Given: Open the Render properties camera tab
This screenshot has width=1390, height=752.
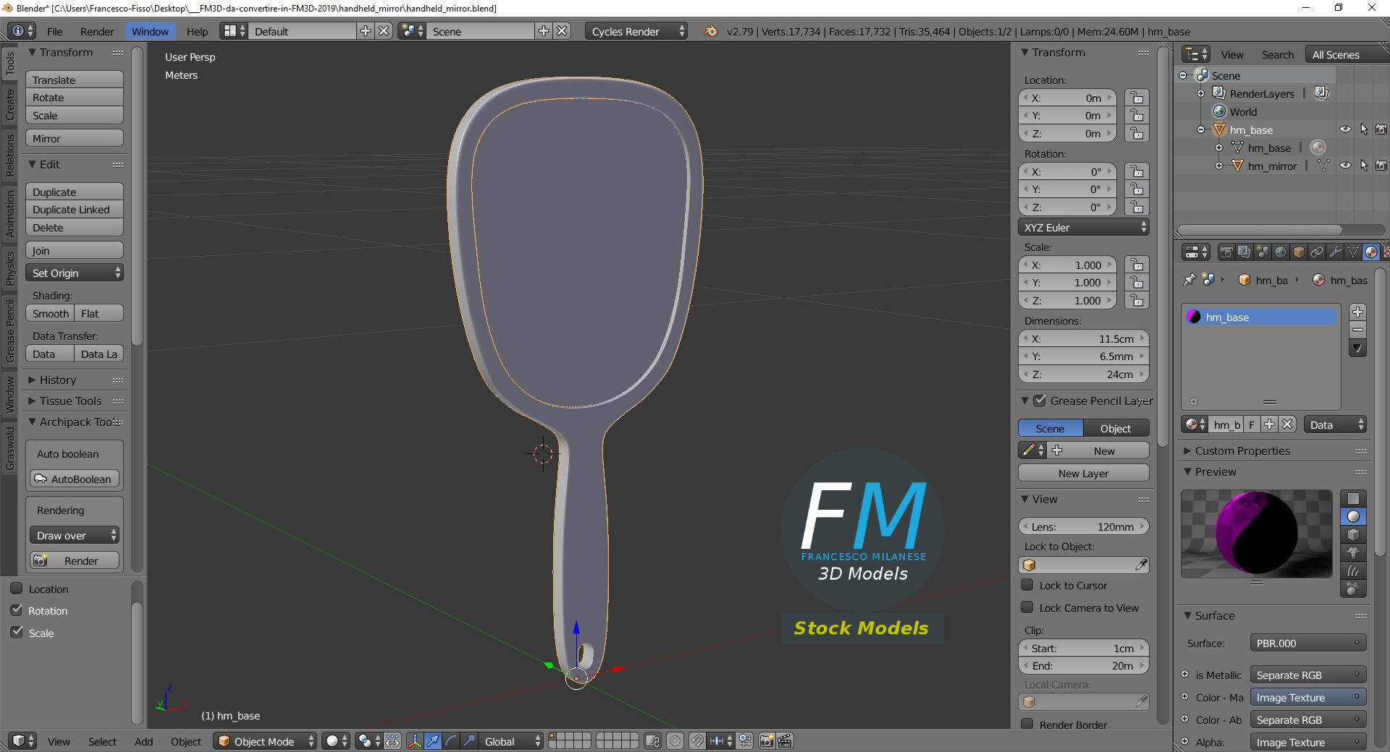Looking at the screenshot, I should (x=1226, y=252).
